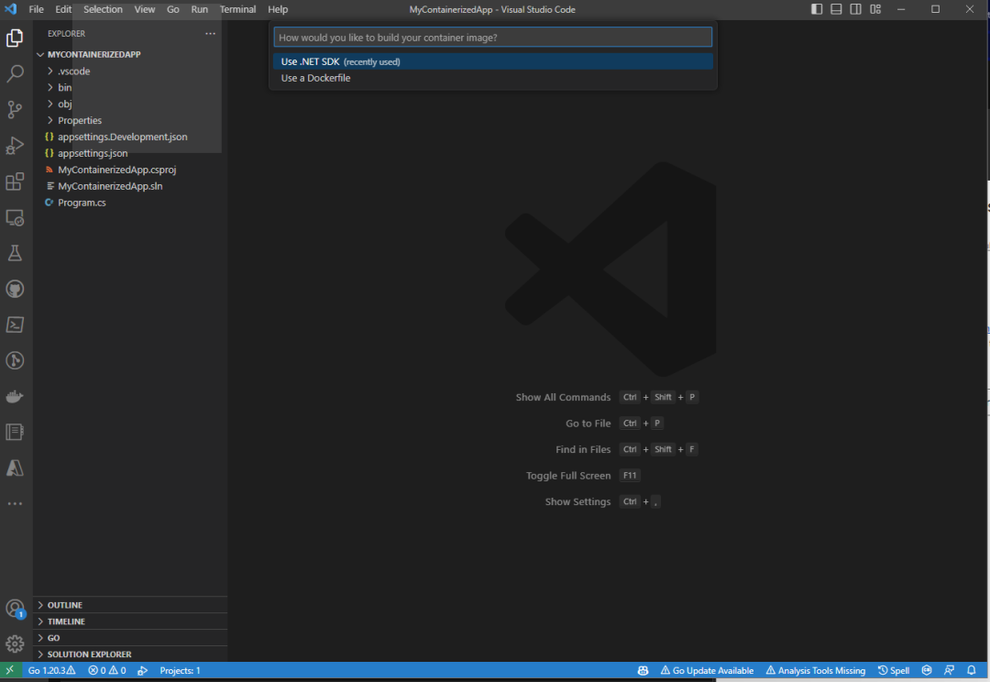This screenshot has width=990, height=682.
Task: Click the container image build input box
Action: click(x=493, y=38)
